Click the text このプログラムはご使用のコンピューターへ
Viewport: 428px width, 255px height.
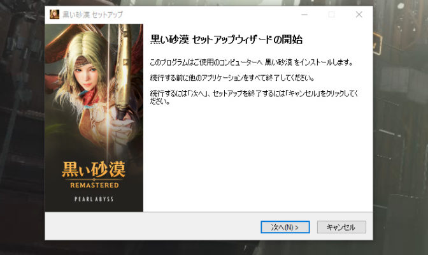click(206, 62)
